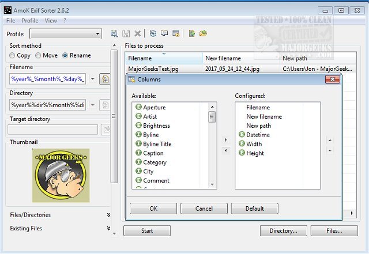The image size is (369, 254).
Task: Click the delete profile X icon
Action: (137, 33)
